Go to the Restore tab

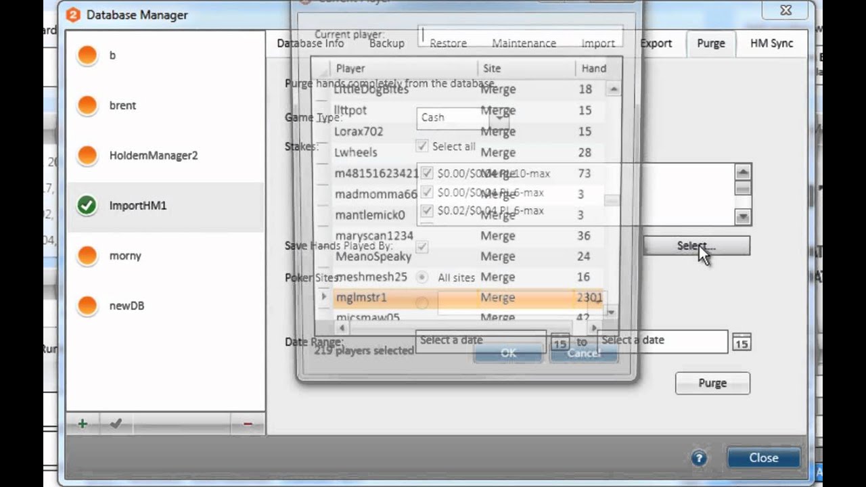tap(448, 43)
